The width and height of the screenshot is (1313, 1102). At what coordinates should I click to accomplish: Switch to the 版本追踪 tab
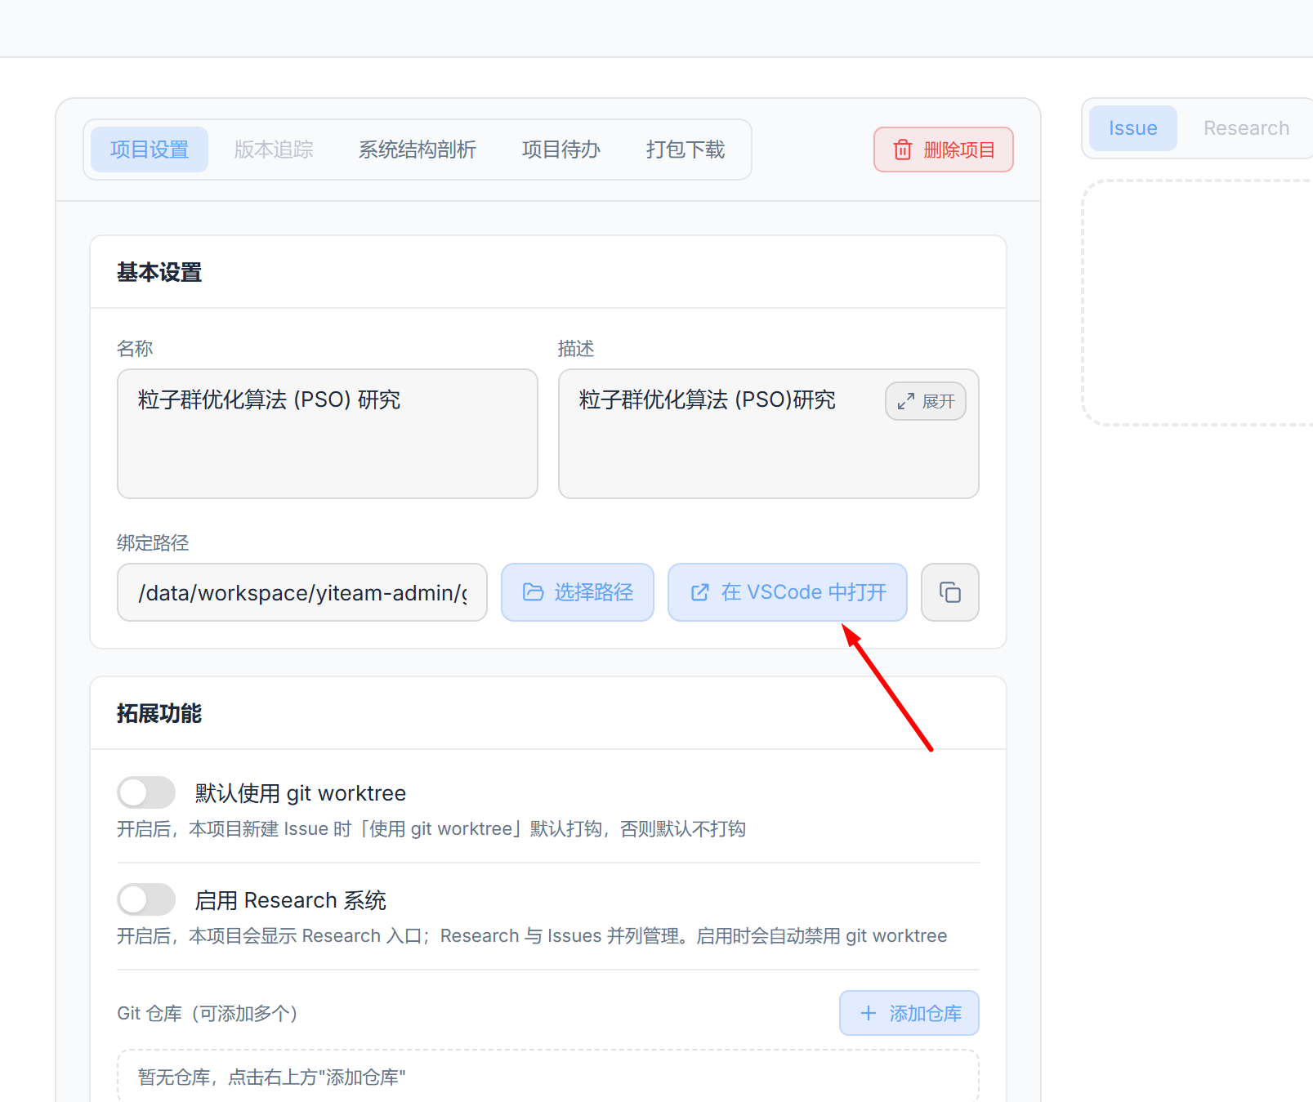[274, 149]
